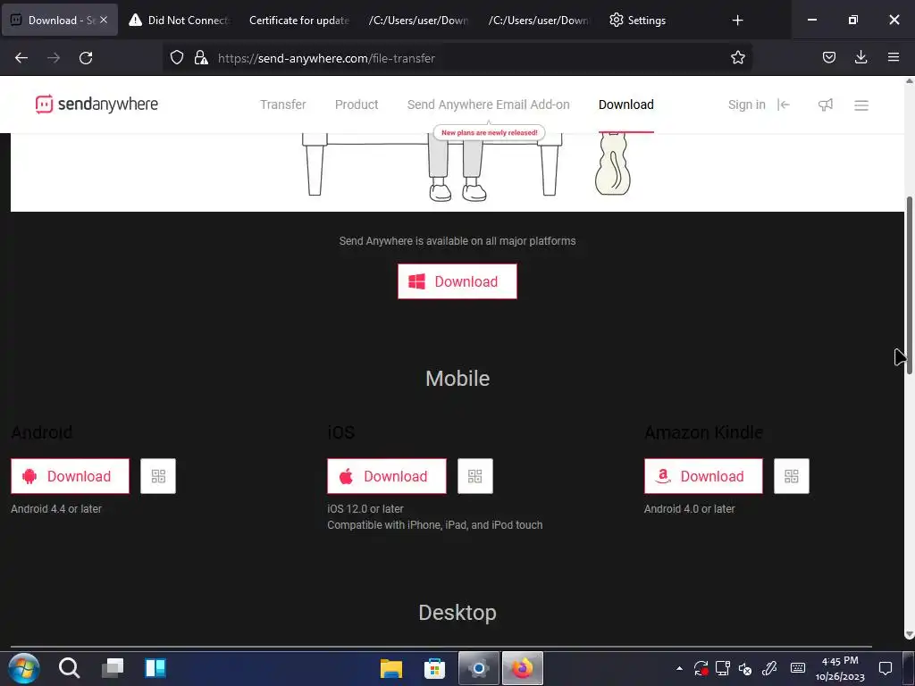Screen dimensions: 915x686
Task: Download the Android app
Action: pos(70,476)
